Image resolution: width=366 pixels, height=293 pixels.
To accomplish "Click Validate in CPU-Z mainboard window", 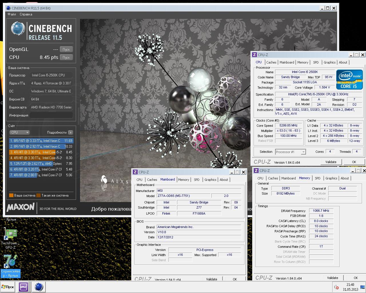I will [212, 279].
